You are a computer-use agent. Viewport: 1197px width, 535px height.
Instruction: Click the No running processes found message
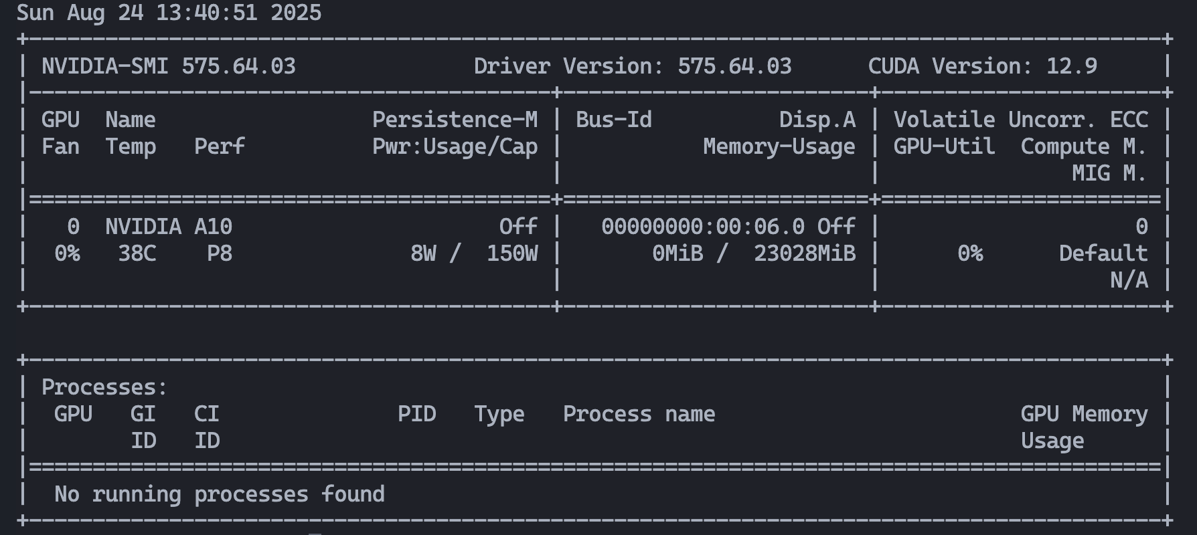tap(219, 494)
